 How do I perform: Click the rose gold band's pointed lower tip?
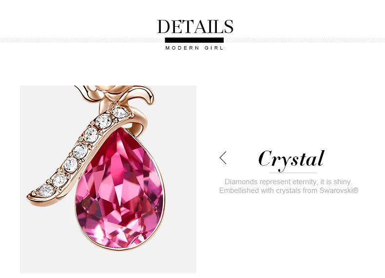(x=31, y=197)
